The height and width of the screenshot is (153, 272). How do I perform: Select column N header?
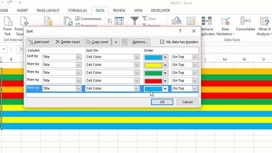pos(244,59)
